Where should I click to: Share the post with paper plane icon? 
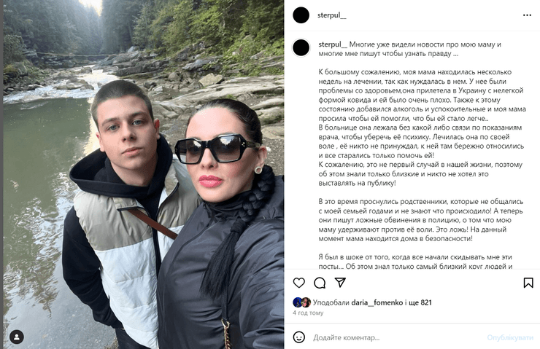340,282
